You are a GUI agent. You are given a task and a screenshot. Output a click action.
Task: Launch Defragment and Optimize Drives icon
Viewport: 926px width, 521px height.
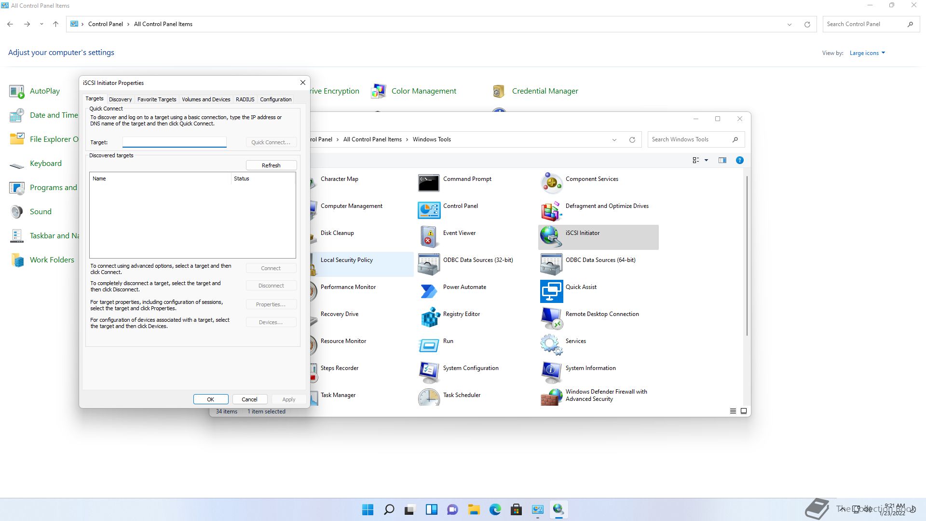pyautogui.click(x=551, y=210)
